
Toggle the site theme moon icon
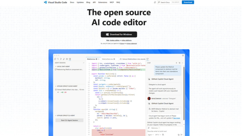155,2
